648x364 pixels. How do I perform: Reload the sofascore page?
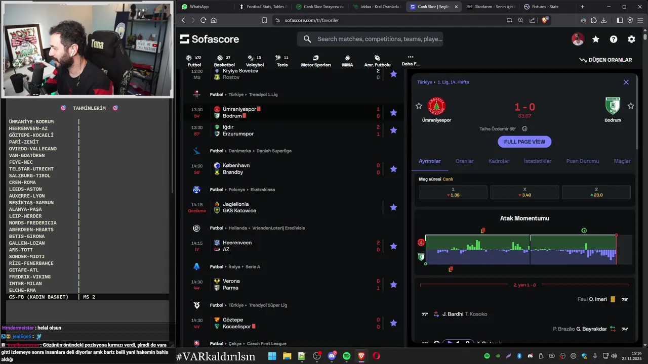[x=203, y=20]
